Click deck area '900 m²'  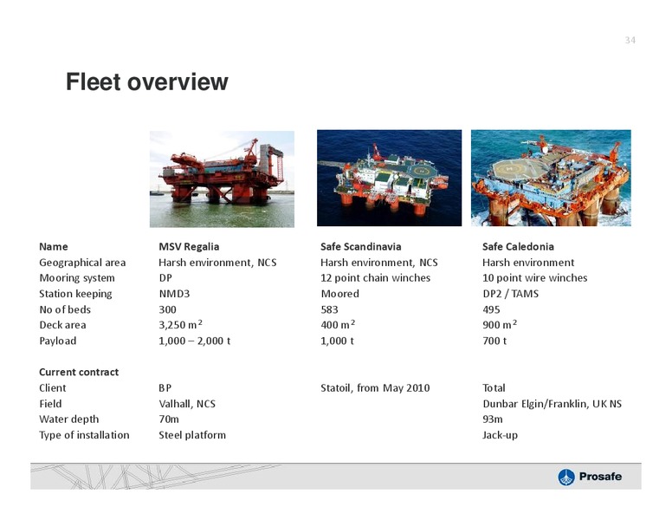pyautogui.click(x=500, y=325)
